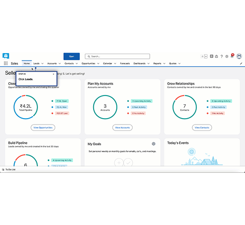Image resolution: width=245 pixels, height=225 pixels.
Task: Open the help question mark icon
Action: [222, 57]
